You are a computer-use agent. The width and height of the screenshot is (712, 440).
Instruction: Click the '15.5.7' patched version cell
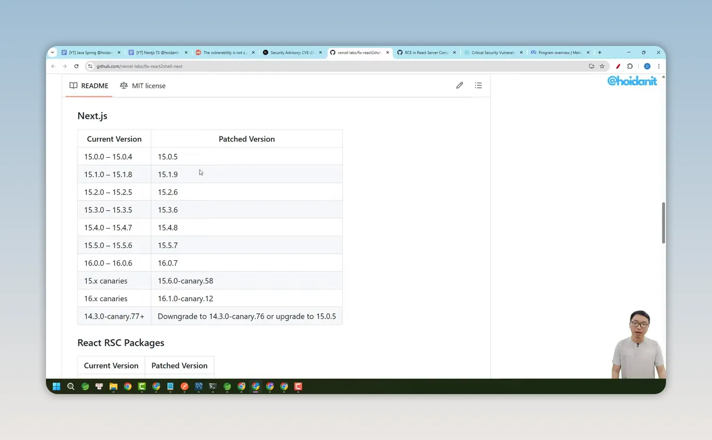point(247,246)
